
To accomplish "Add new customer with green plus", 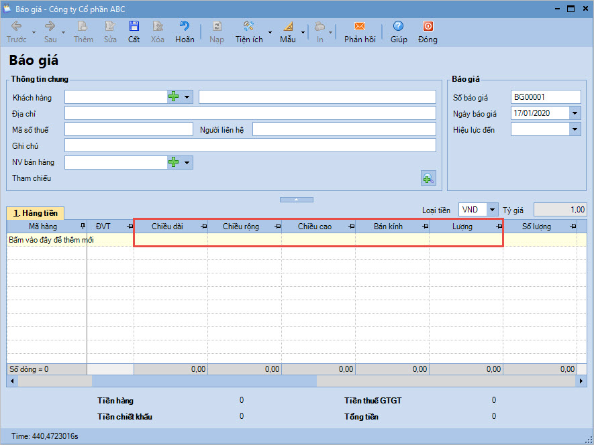I will [x=174, y=97].
